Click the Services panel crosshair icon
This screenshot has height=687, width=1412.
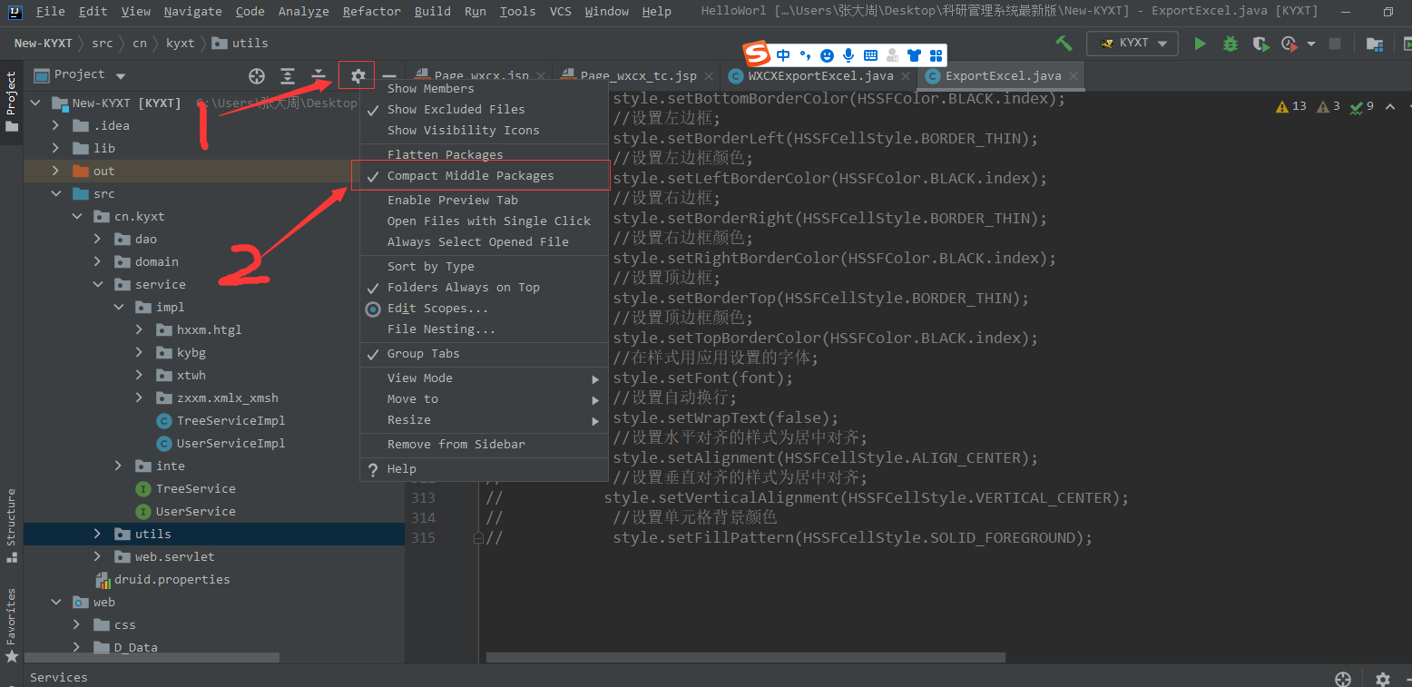coord(1343,679)
